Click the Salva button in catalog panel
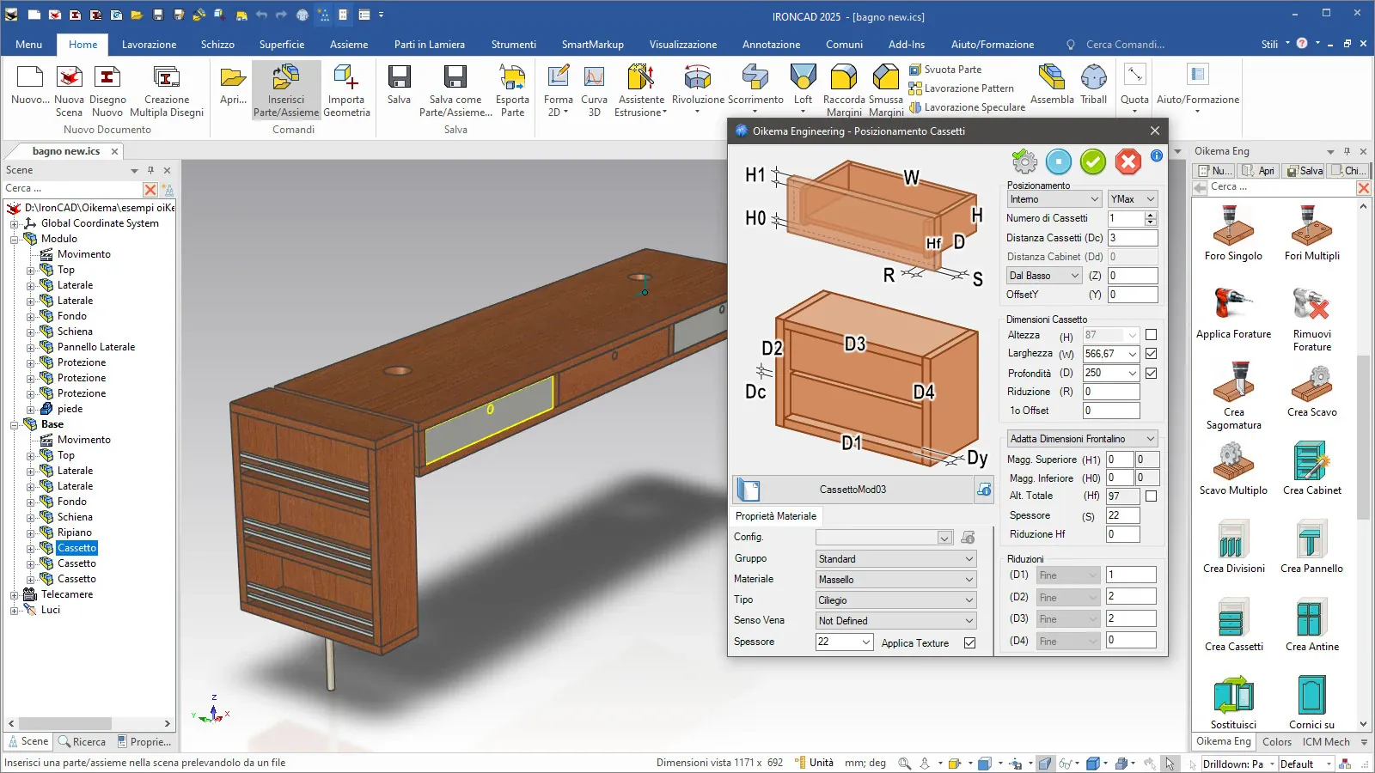1375x773 pixels. tap(1305, 171)
